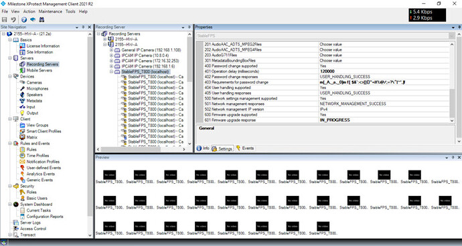Screen dimensions: 462x246
Task: Click the Smart Client Profiles icon
Action: pyautogui.click(x=22, y=131)
